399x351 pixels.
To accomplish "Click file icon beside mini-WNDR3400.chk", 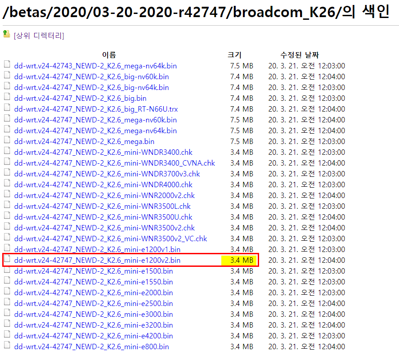I will pyautogui.click(x=7, y=150).
